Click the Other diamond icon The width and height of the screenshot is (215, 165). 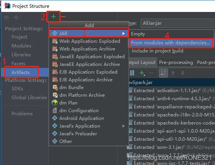click(x=55, y=141)
